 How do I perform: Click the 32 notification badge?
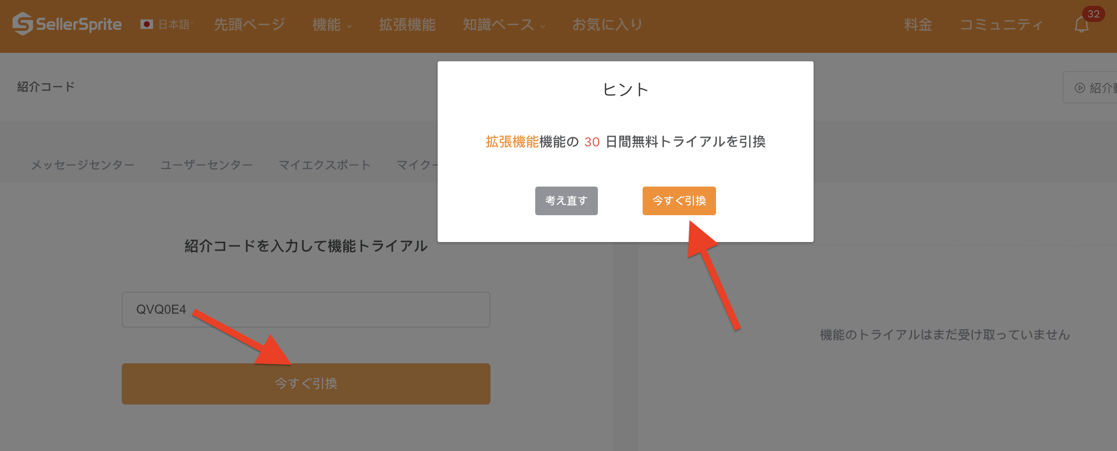1093,14
